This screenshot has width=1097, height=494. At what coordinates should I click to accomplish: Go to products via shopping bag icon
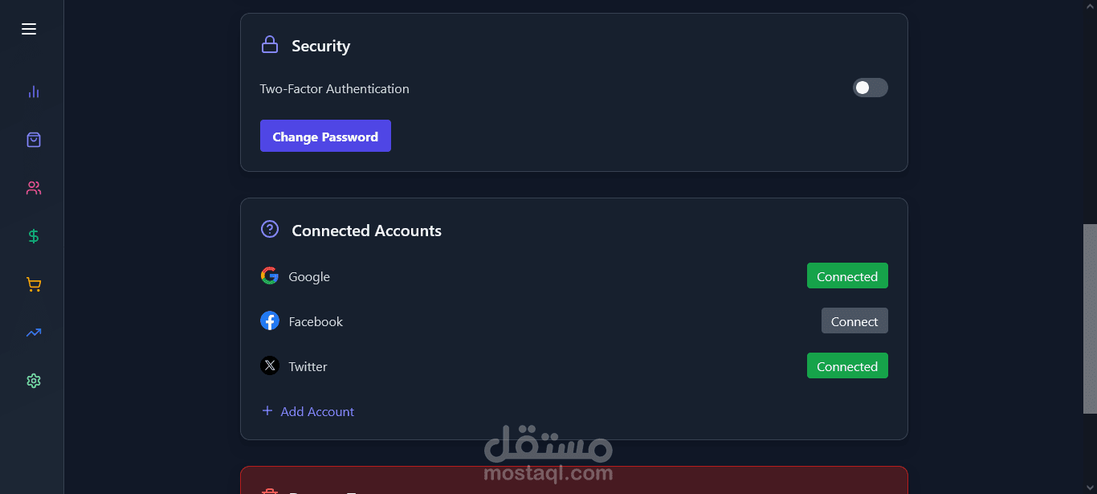33,140
